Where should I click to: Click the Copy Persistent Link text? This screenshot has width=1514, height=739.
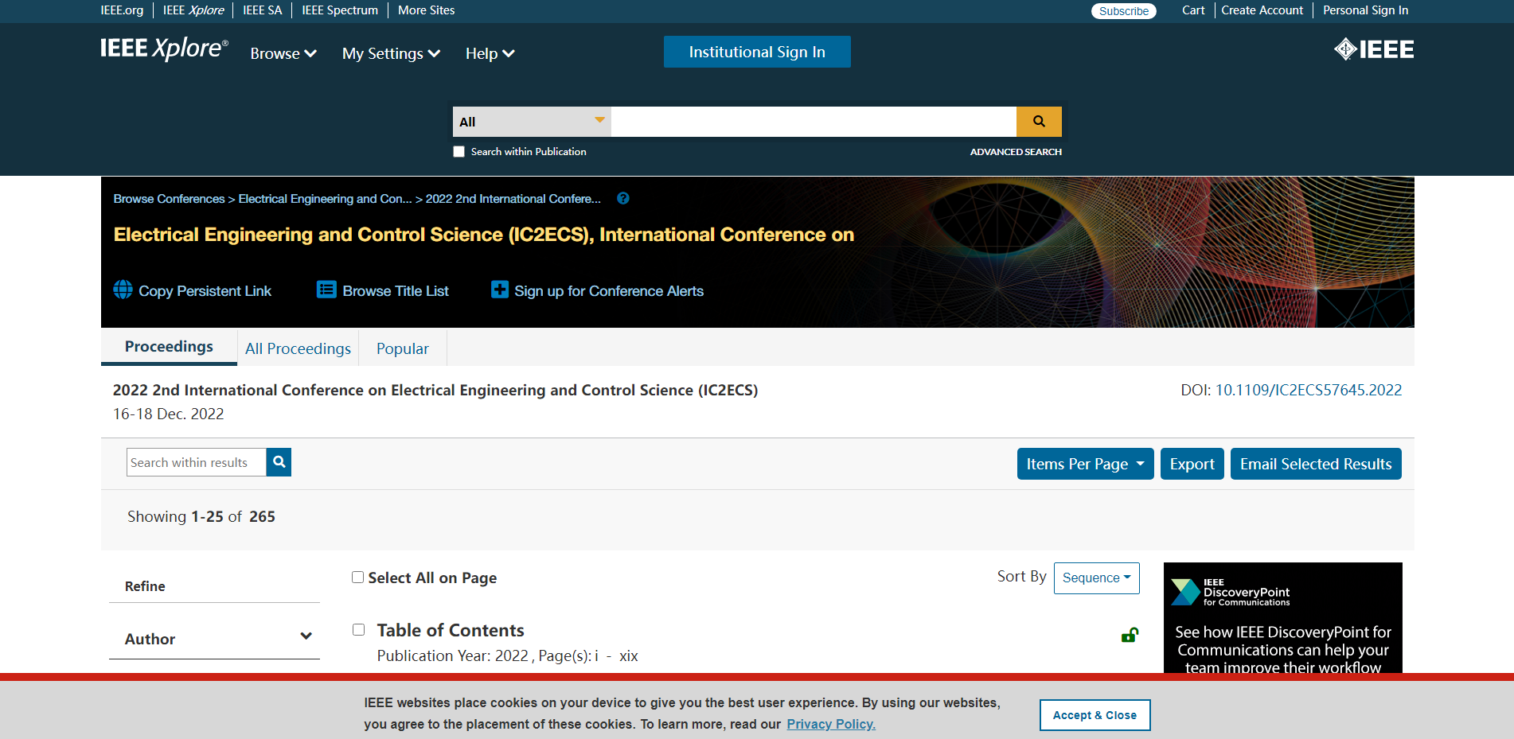(205, 291)
